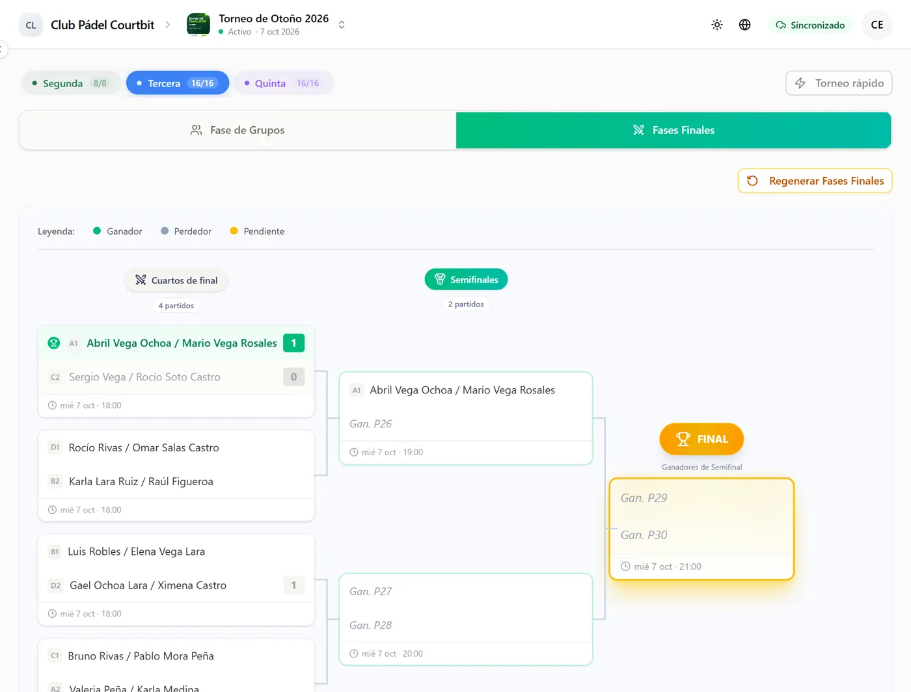Click the Ganadores de Semifinal caption
This screenshot has width=911, height=692.
(701, 467)
